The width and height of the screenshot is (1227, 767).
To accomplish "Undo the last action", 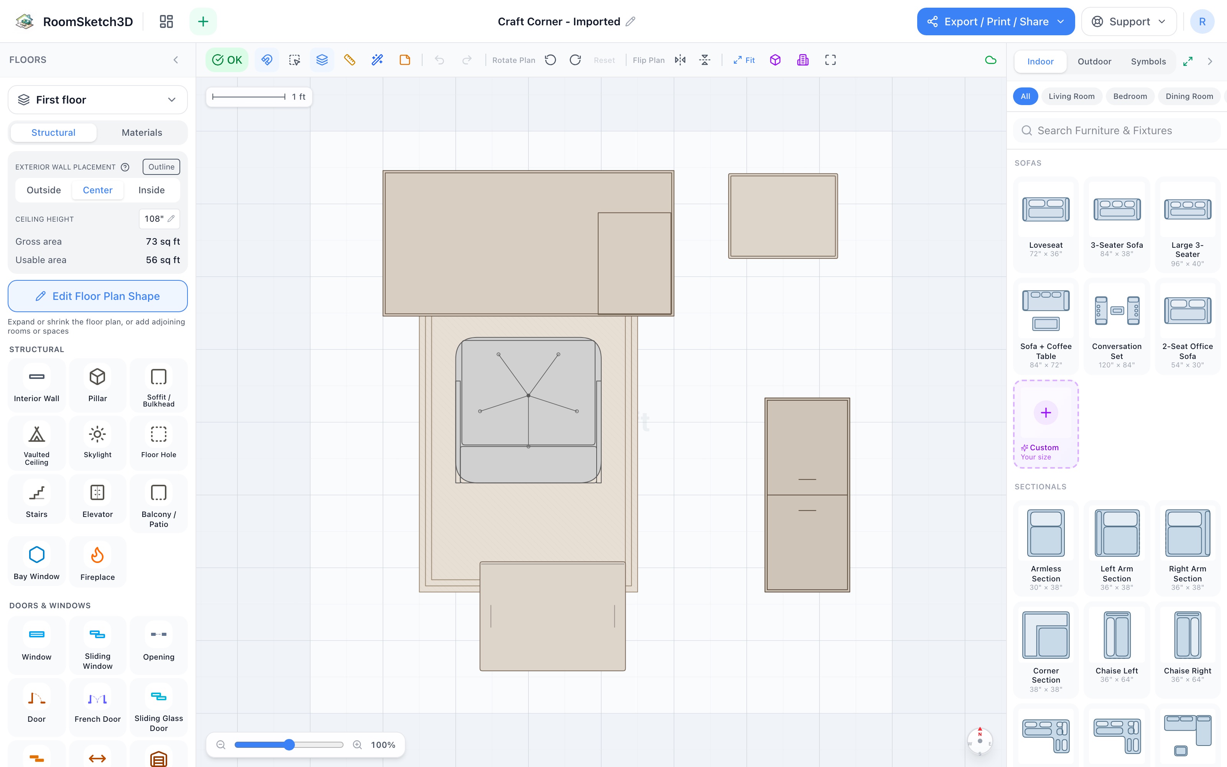I will [439, 60].
